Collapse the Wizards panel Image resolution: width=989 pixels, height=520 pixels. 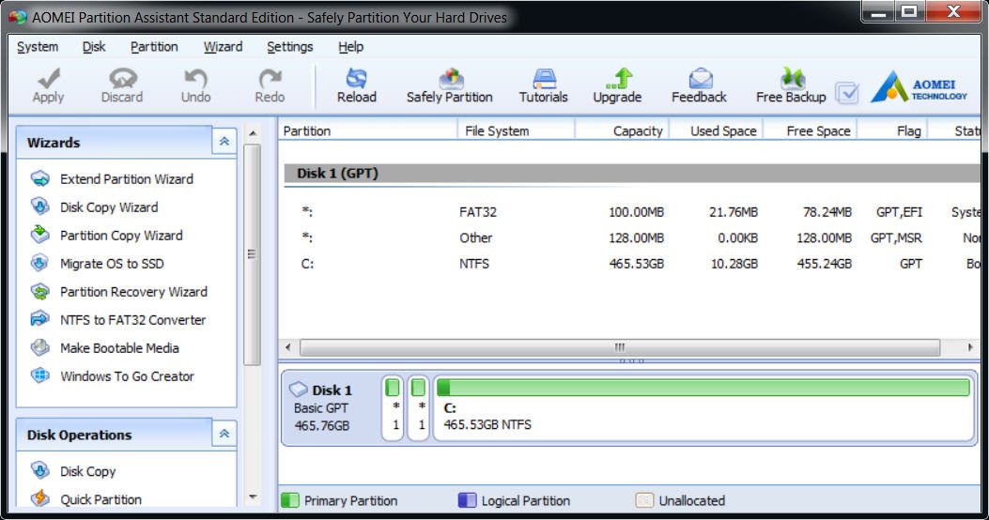tap(224, 142)
